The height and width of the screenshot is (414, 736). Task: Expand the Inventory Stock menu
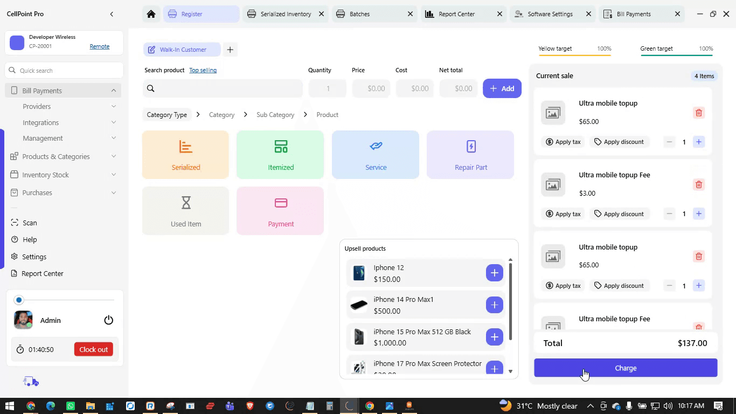pyautogui.click(x=114, y=175)
